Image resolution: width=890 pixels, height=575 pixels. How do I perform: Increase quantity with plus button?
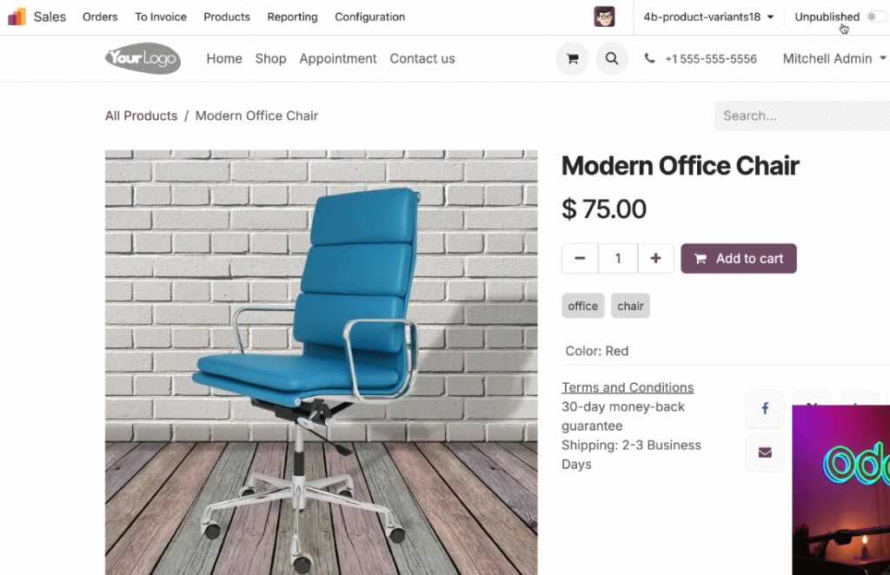click(655, 259)
